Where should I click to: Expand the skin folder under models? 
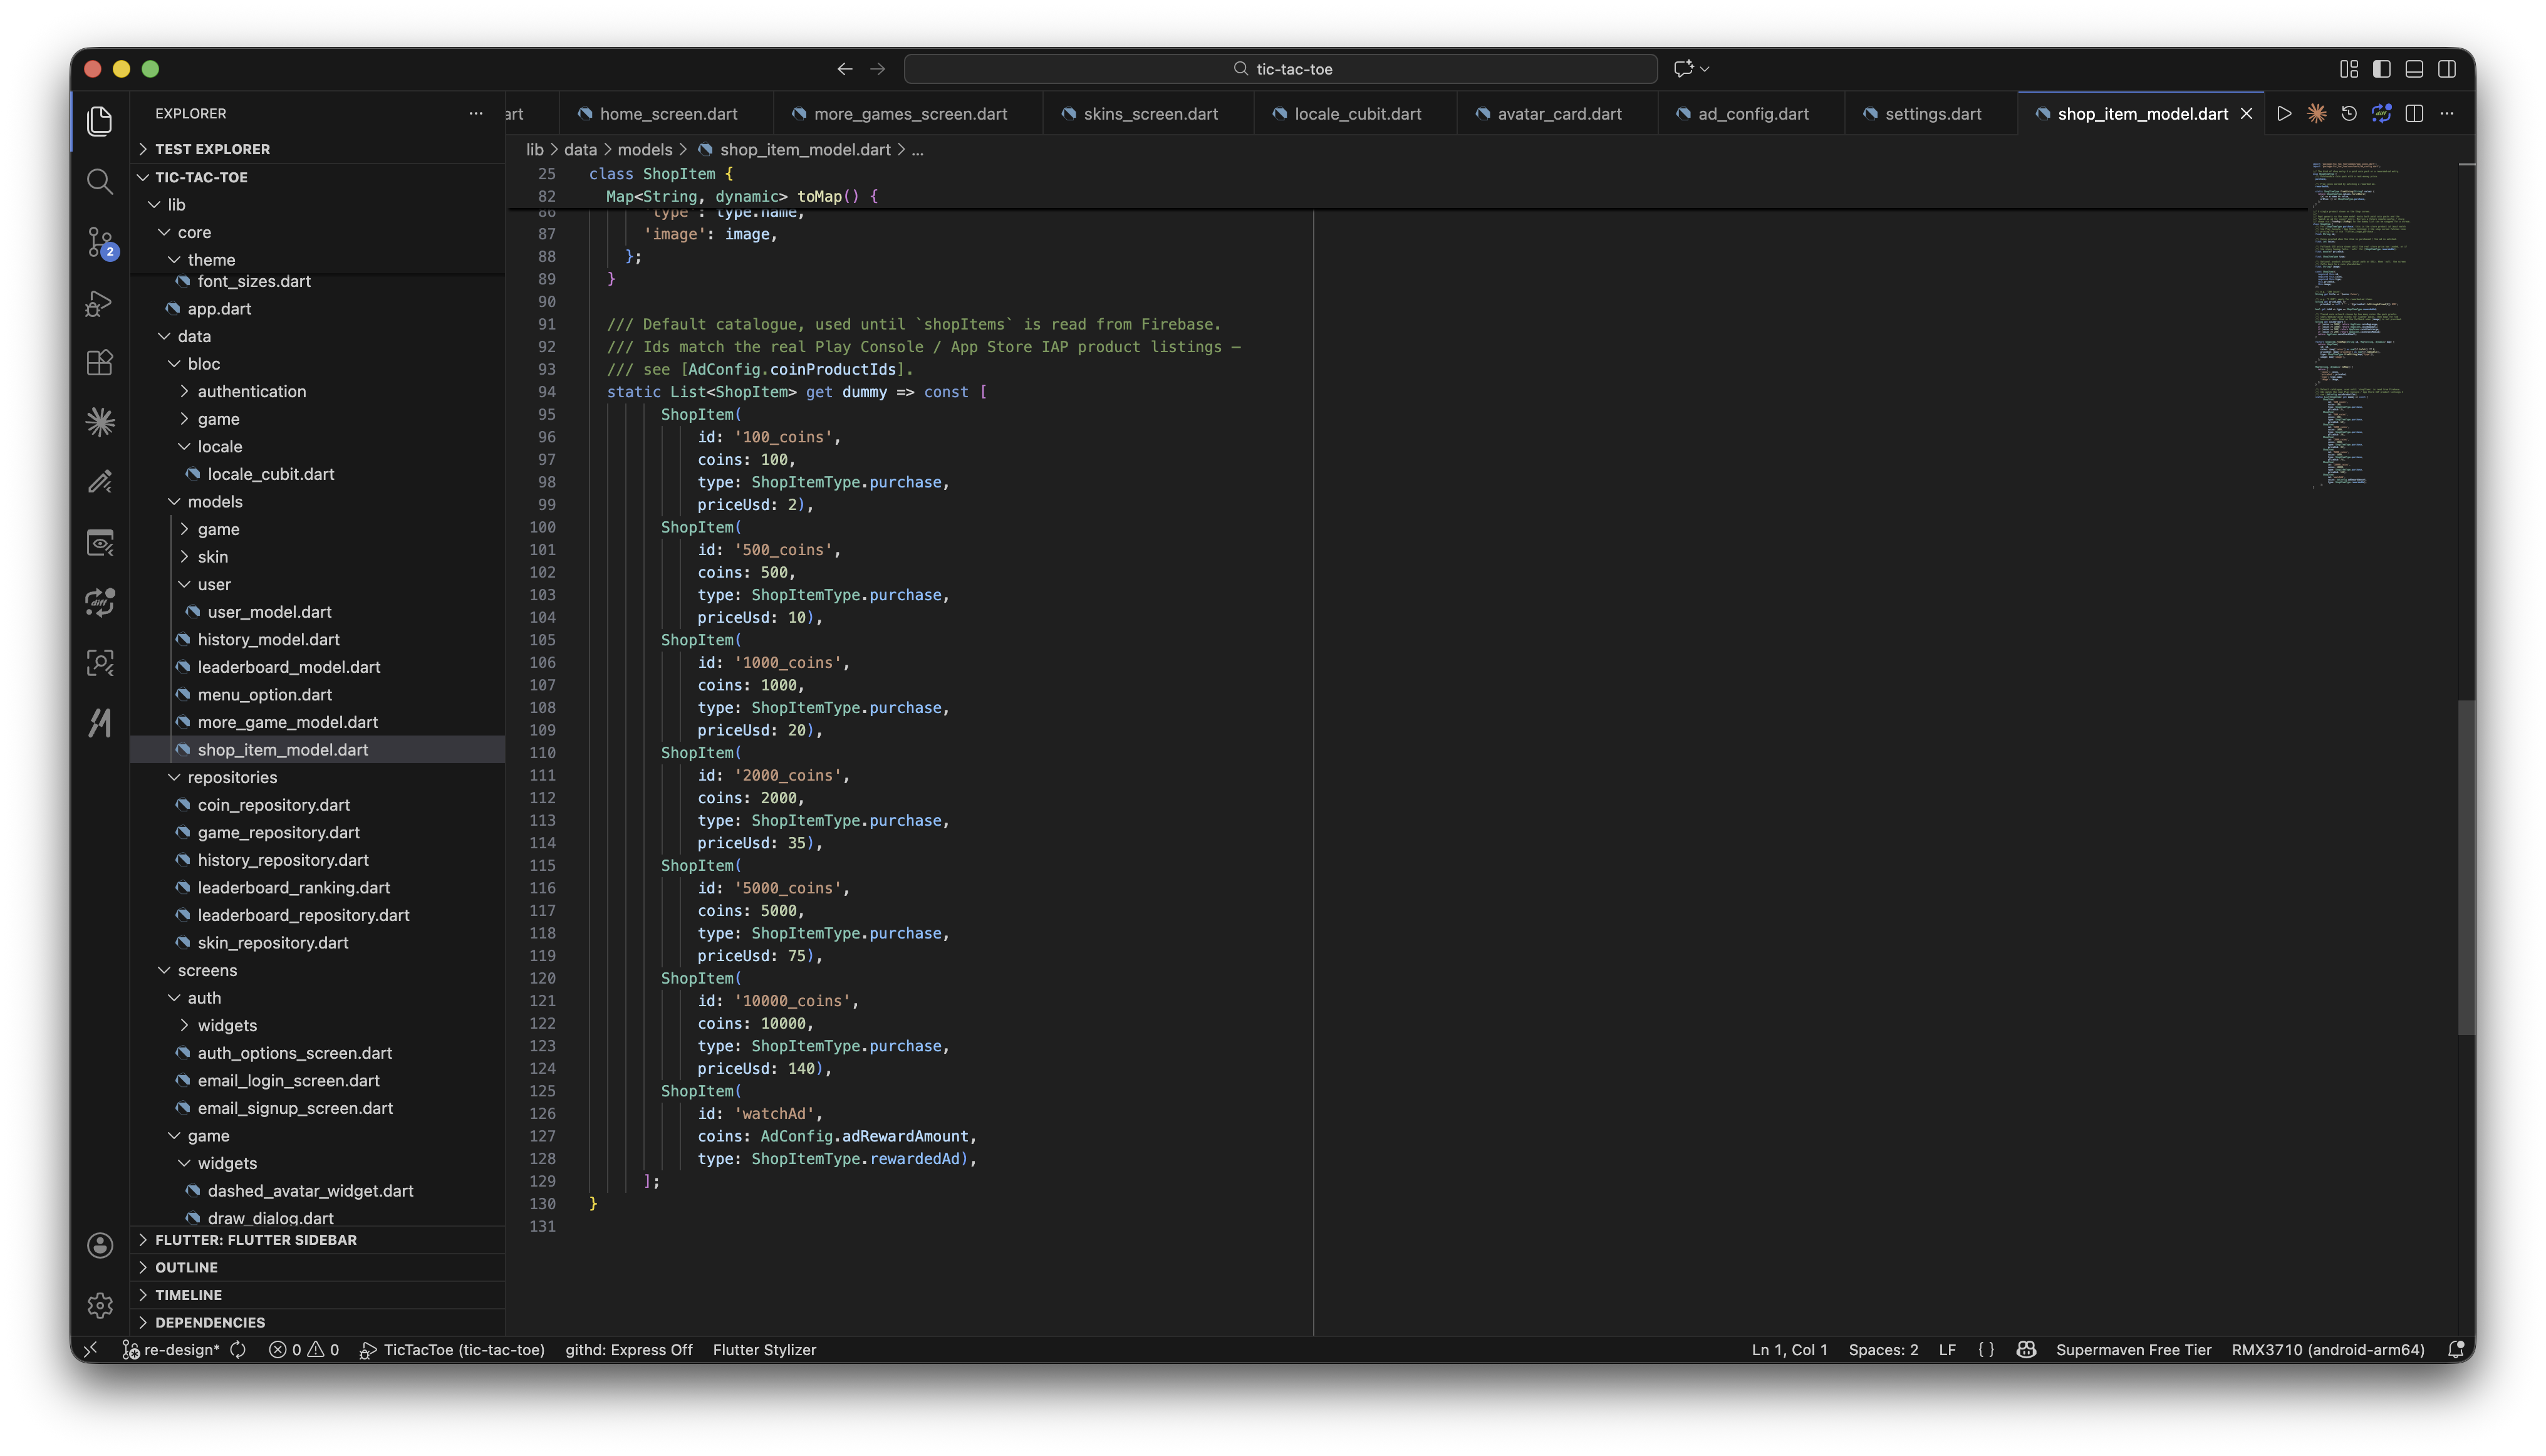(x=318, y=557)
